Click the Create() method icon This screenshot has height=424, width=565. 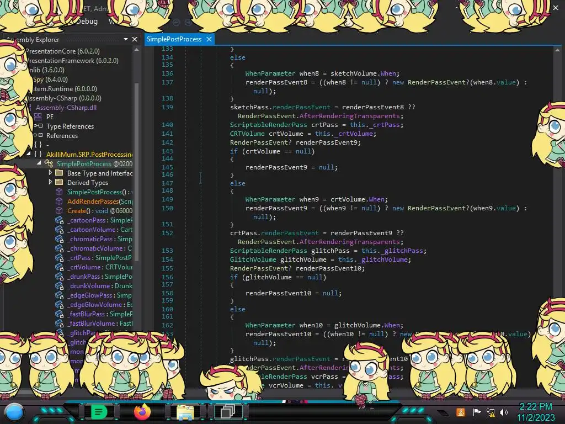[59, 210]
